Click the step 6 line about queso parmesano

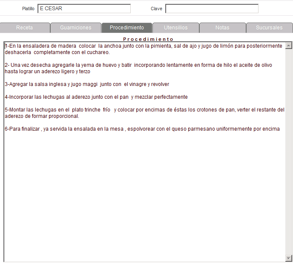(141, 129)
